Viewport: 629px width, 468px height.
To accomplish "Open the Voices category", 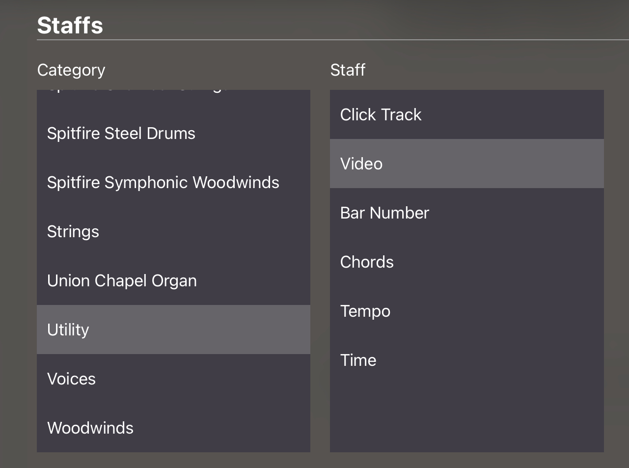I will coord(173,379).
